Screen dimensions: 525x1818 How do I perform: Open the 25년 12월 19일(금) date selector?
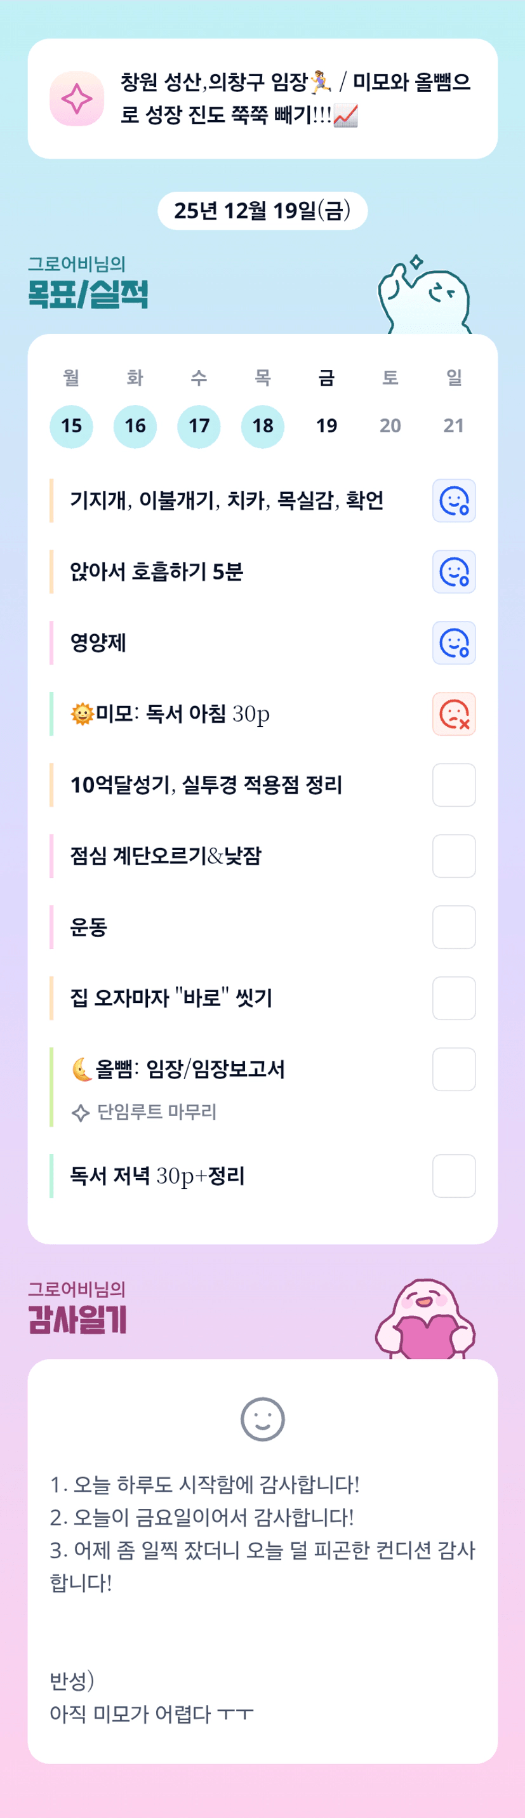[263, 211]
